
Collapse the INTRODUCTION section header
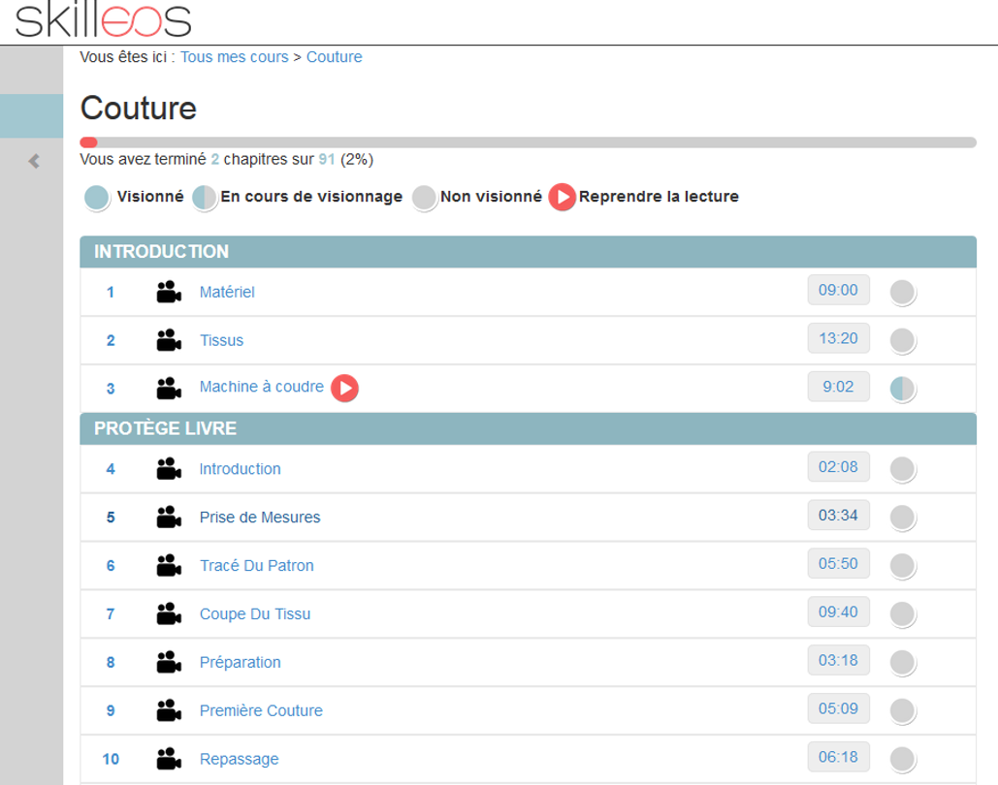pyautogui.click(x=529, y=252)
